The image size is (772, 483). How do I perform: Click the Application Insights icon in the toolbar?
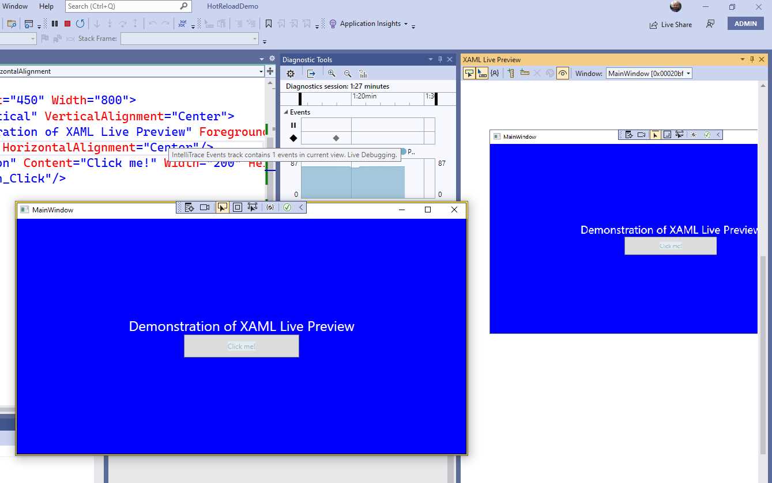(333, 24)
